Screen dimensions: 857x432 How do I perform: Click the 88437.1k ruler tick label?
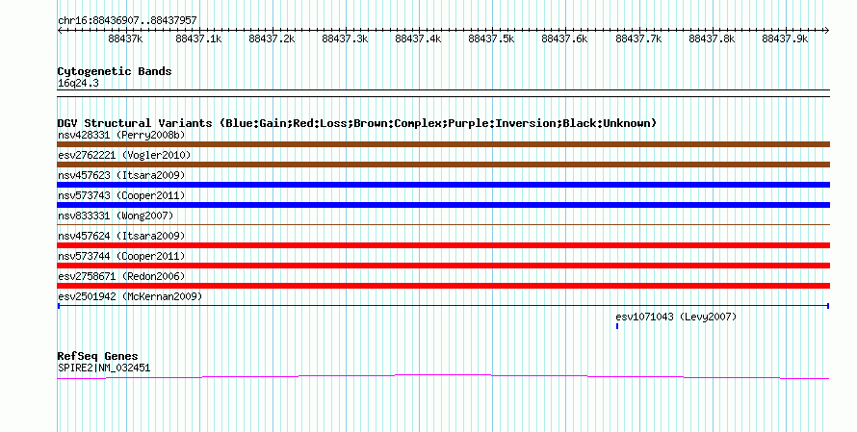point(198,38)
